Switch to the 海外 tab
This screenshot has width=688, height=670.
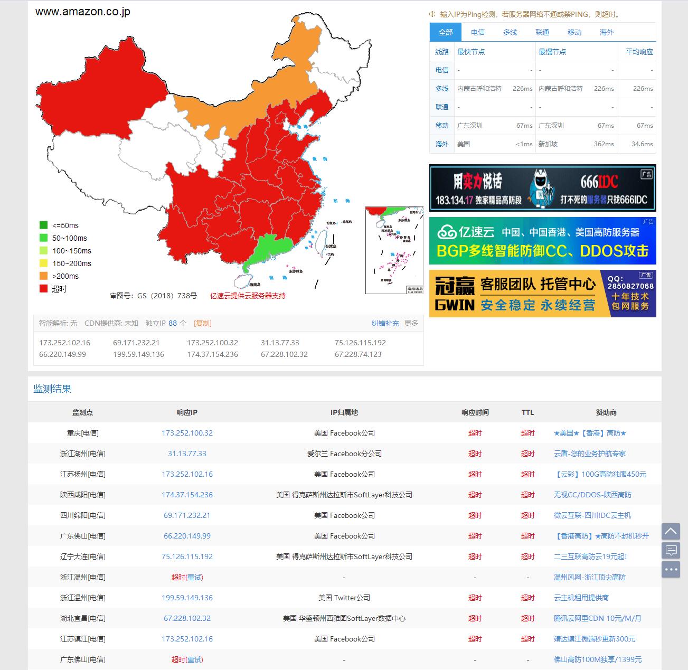[607, 32]
